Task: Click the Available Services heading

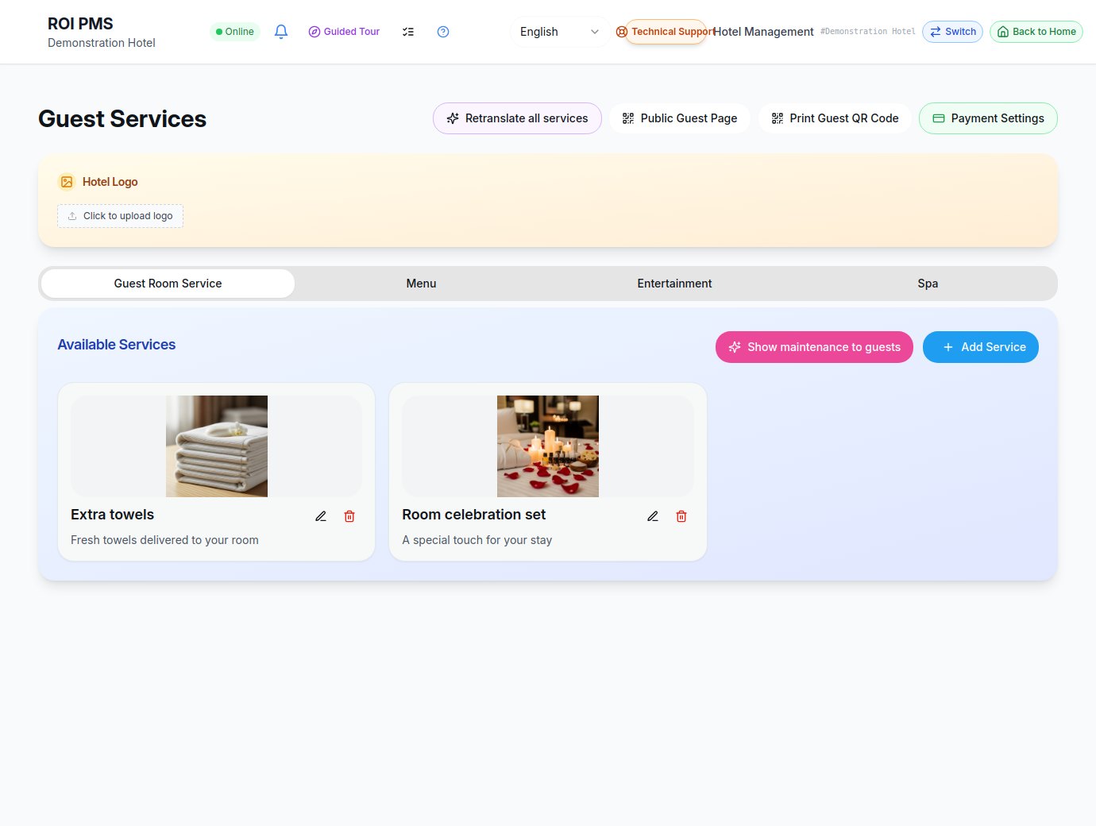Action: pos(117,345)
